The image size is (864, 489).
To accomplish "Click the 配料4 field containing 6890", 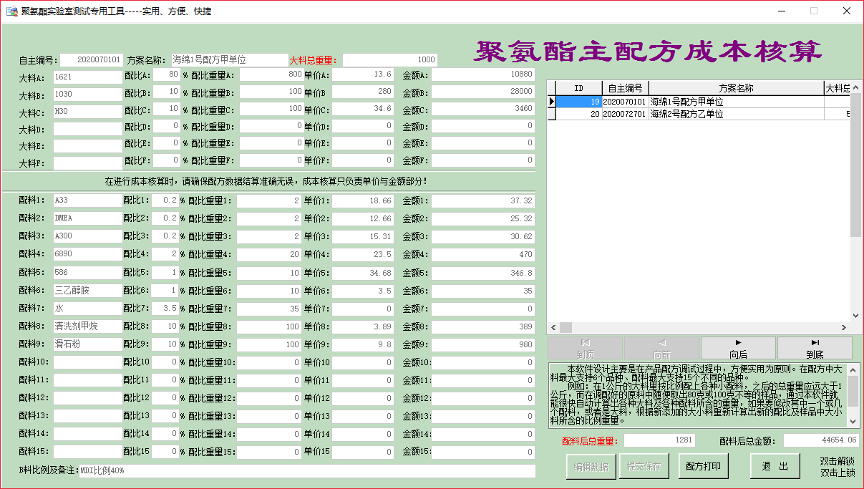I will coord(87,255).
